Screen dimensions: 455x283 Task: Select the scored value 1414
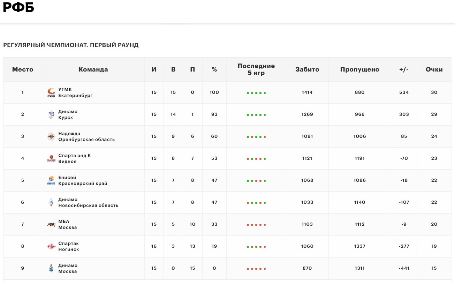307,92
